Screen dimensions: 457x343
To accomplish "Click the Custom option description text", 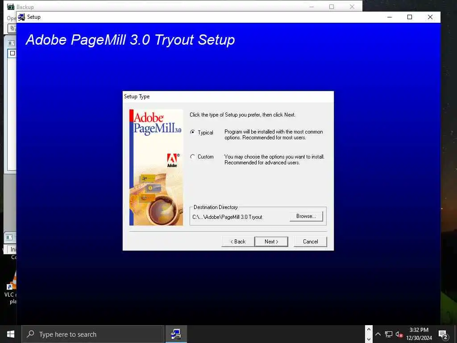I will tap(274, 159).
